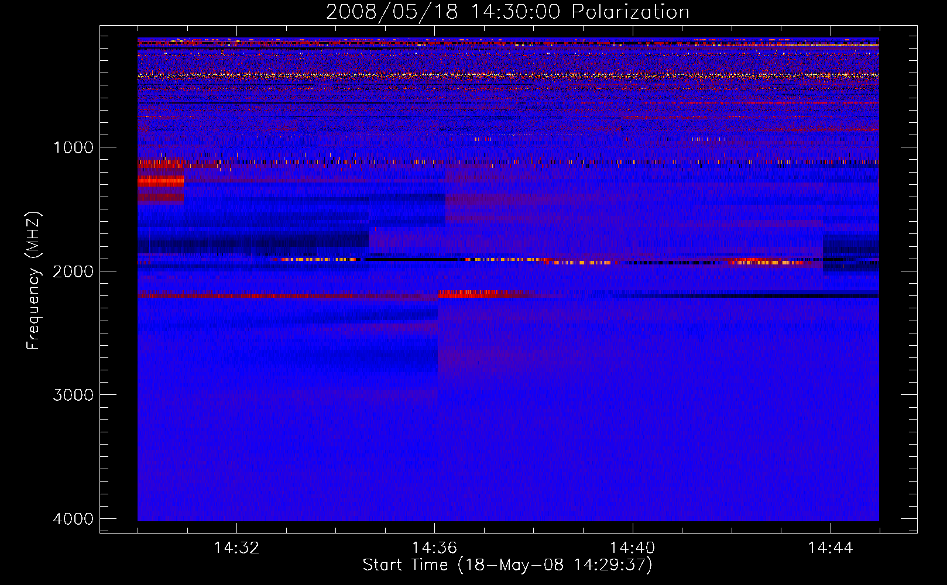Click the 2000 frequency tick label
The image size is (947, 585).
click(x=73, y=271)
